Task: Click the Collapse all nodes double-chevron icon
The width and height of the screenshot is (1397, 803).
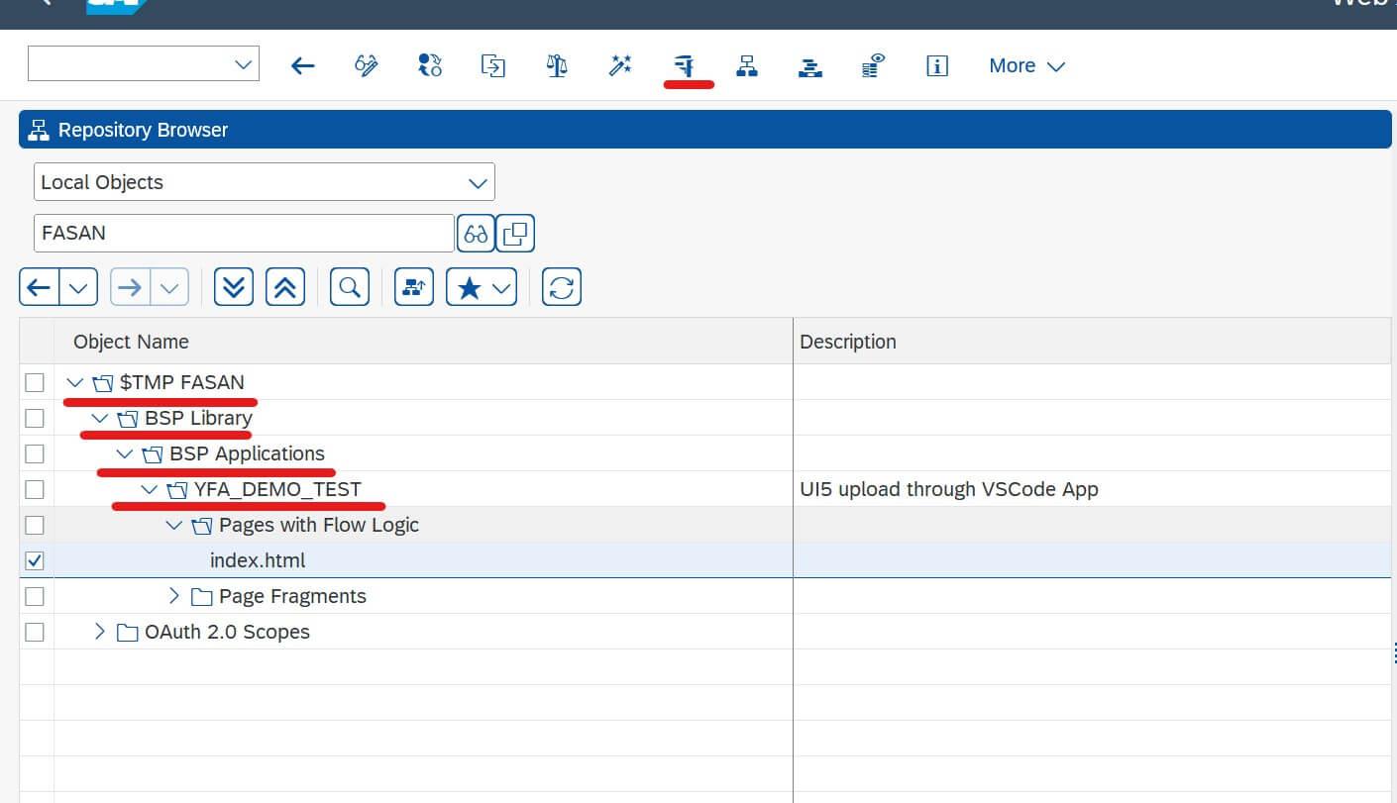Action: coord(285,287)
